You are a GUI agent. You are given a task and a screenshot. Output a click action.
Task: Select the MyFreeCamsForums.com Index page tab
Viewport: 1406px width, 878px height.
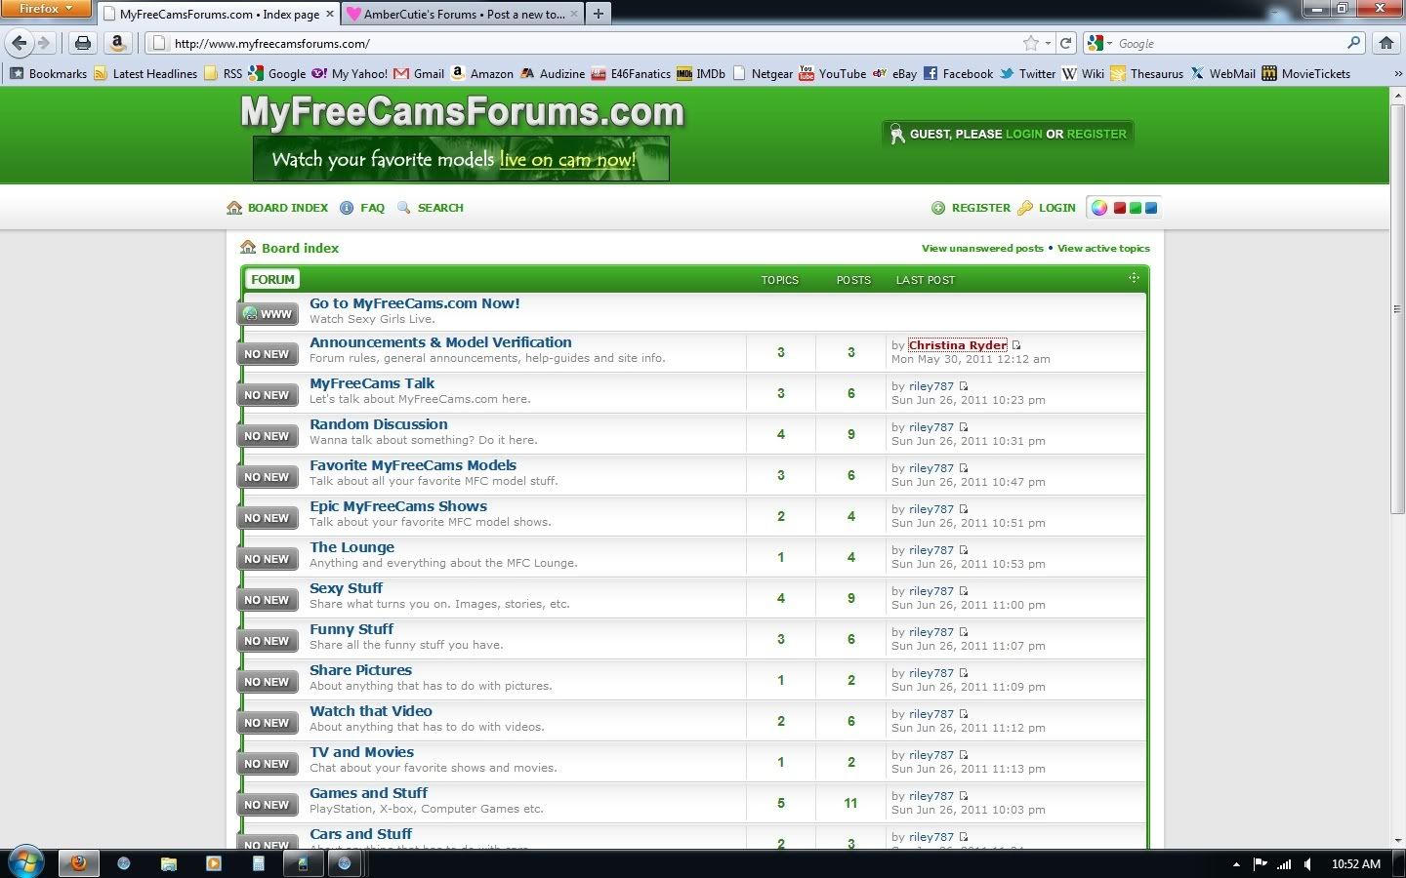[x=219, y=14]
